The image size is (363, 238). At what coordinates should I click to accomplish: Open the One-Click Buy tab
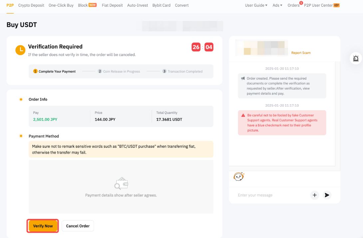pyautogui.click(x=61, y=5)
